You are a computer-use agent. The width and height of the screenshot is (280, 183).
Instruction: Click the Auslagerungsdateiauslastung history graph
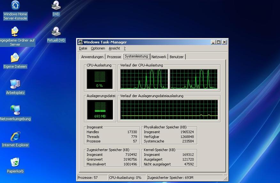(169, 110)
